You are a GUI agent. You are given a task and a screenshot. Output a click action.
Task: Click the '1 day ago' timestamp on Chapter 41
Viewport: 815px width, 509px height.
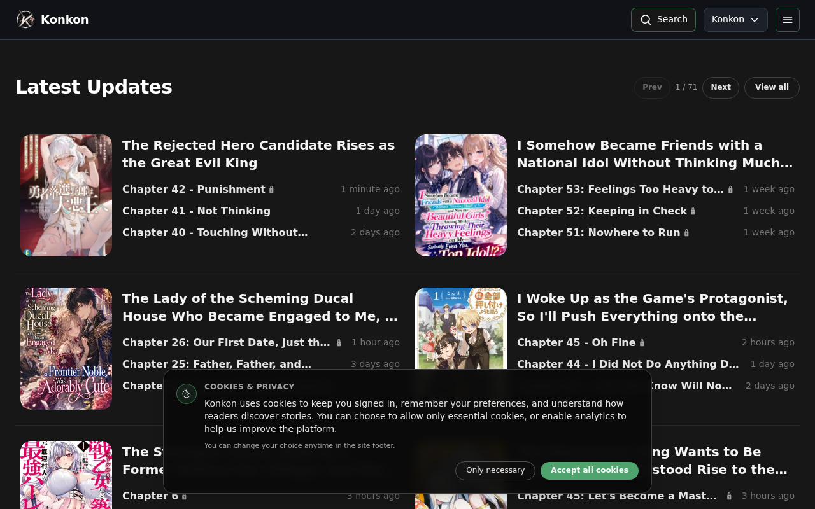click(378, 211)
